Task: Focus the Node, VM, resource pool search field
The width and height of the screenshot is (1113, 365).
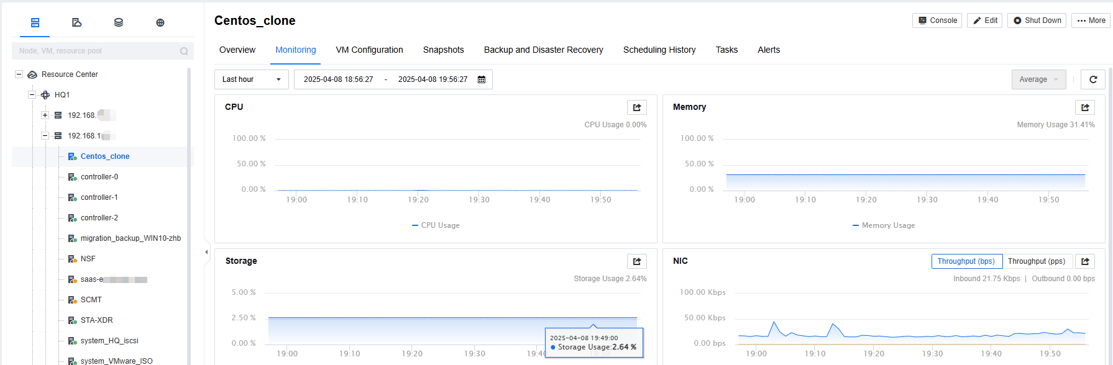Action: point(103,51)
